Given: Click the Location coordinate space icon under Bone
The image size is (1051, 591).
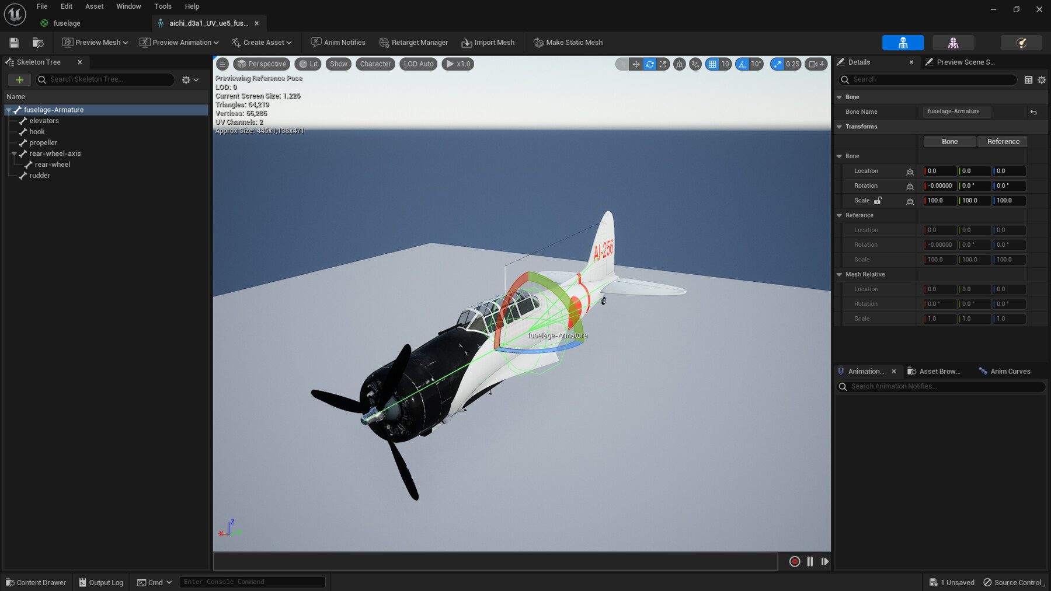Looking at the screenshot, I should 910,172.
